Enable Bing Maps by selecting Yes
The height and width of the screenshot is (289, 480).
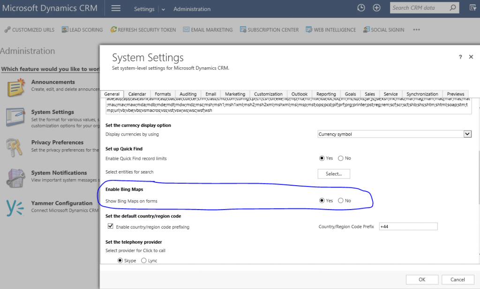point(322,200)
